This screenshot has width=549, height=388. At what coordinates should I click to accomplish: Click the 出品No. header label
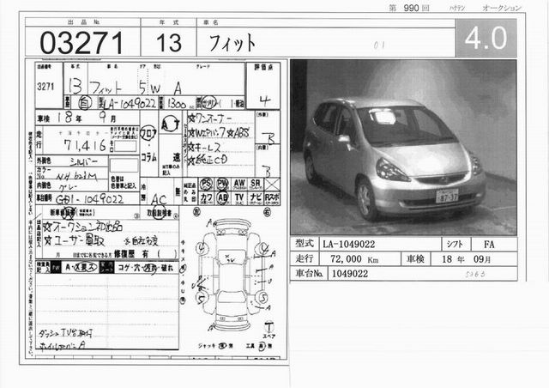click(x=84, y=22)
